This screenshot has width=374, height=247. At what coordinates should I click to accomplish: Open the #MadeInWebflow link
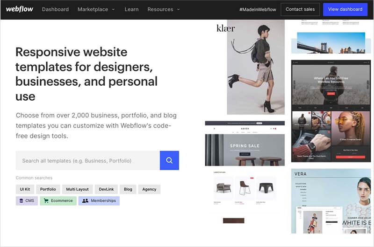pyautogui.click(x=258, y=9)
